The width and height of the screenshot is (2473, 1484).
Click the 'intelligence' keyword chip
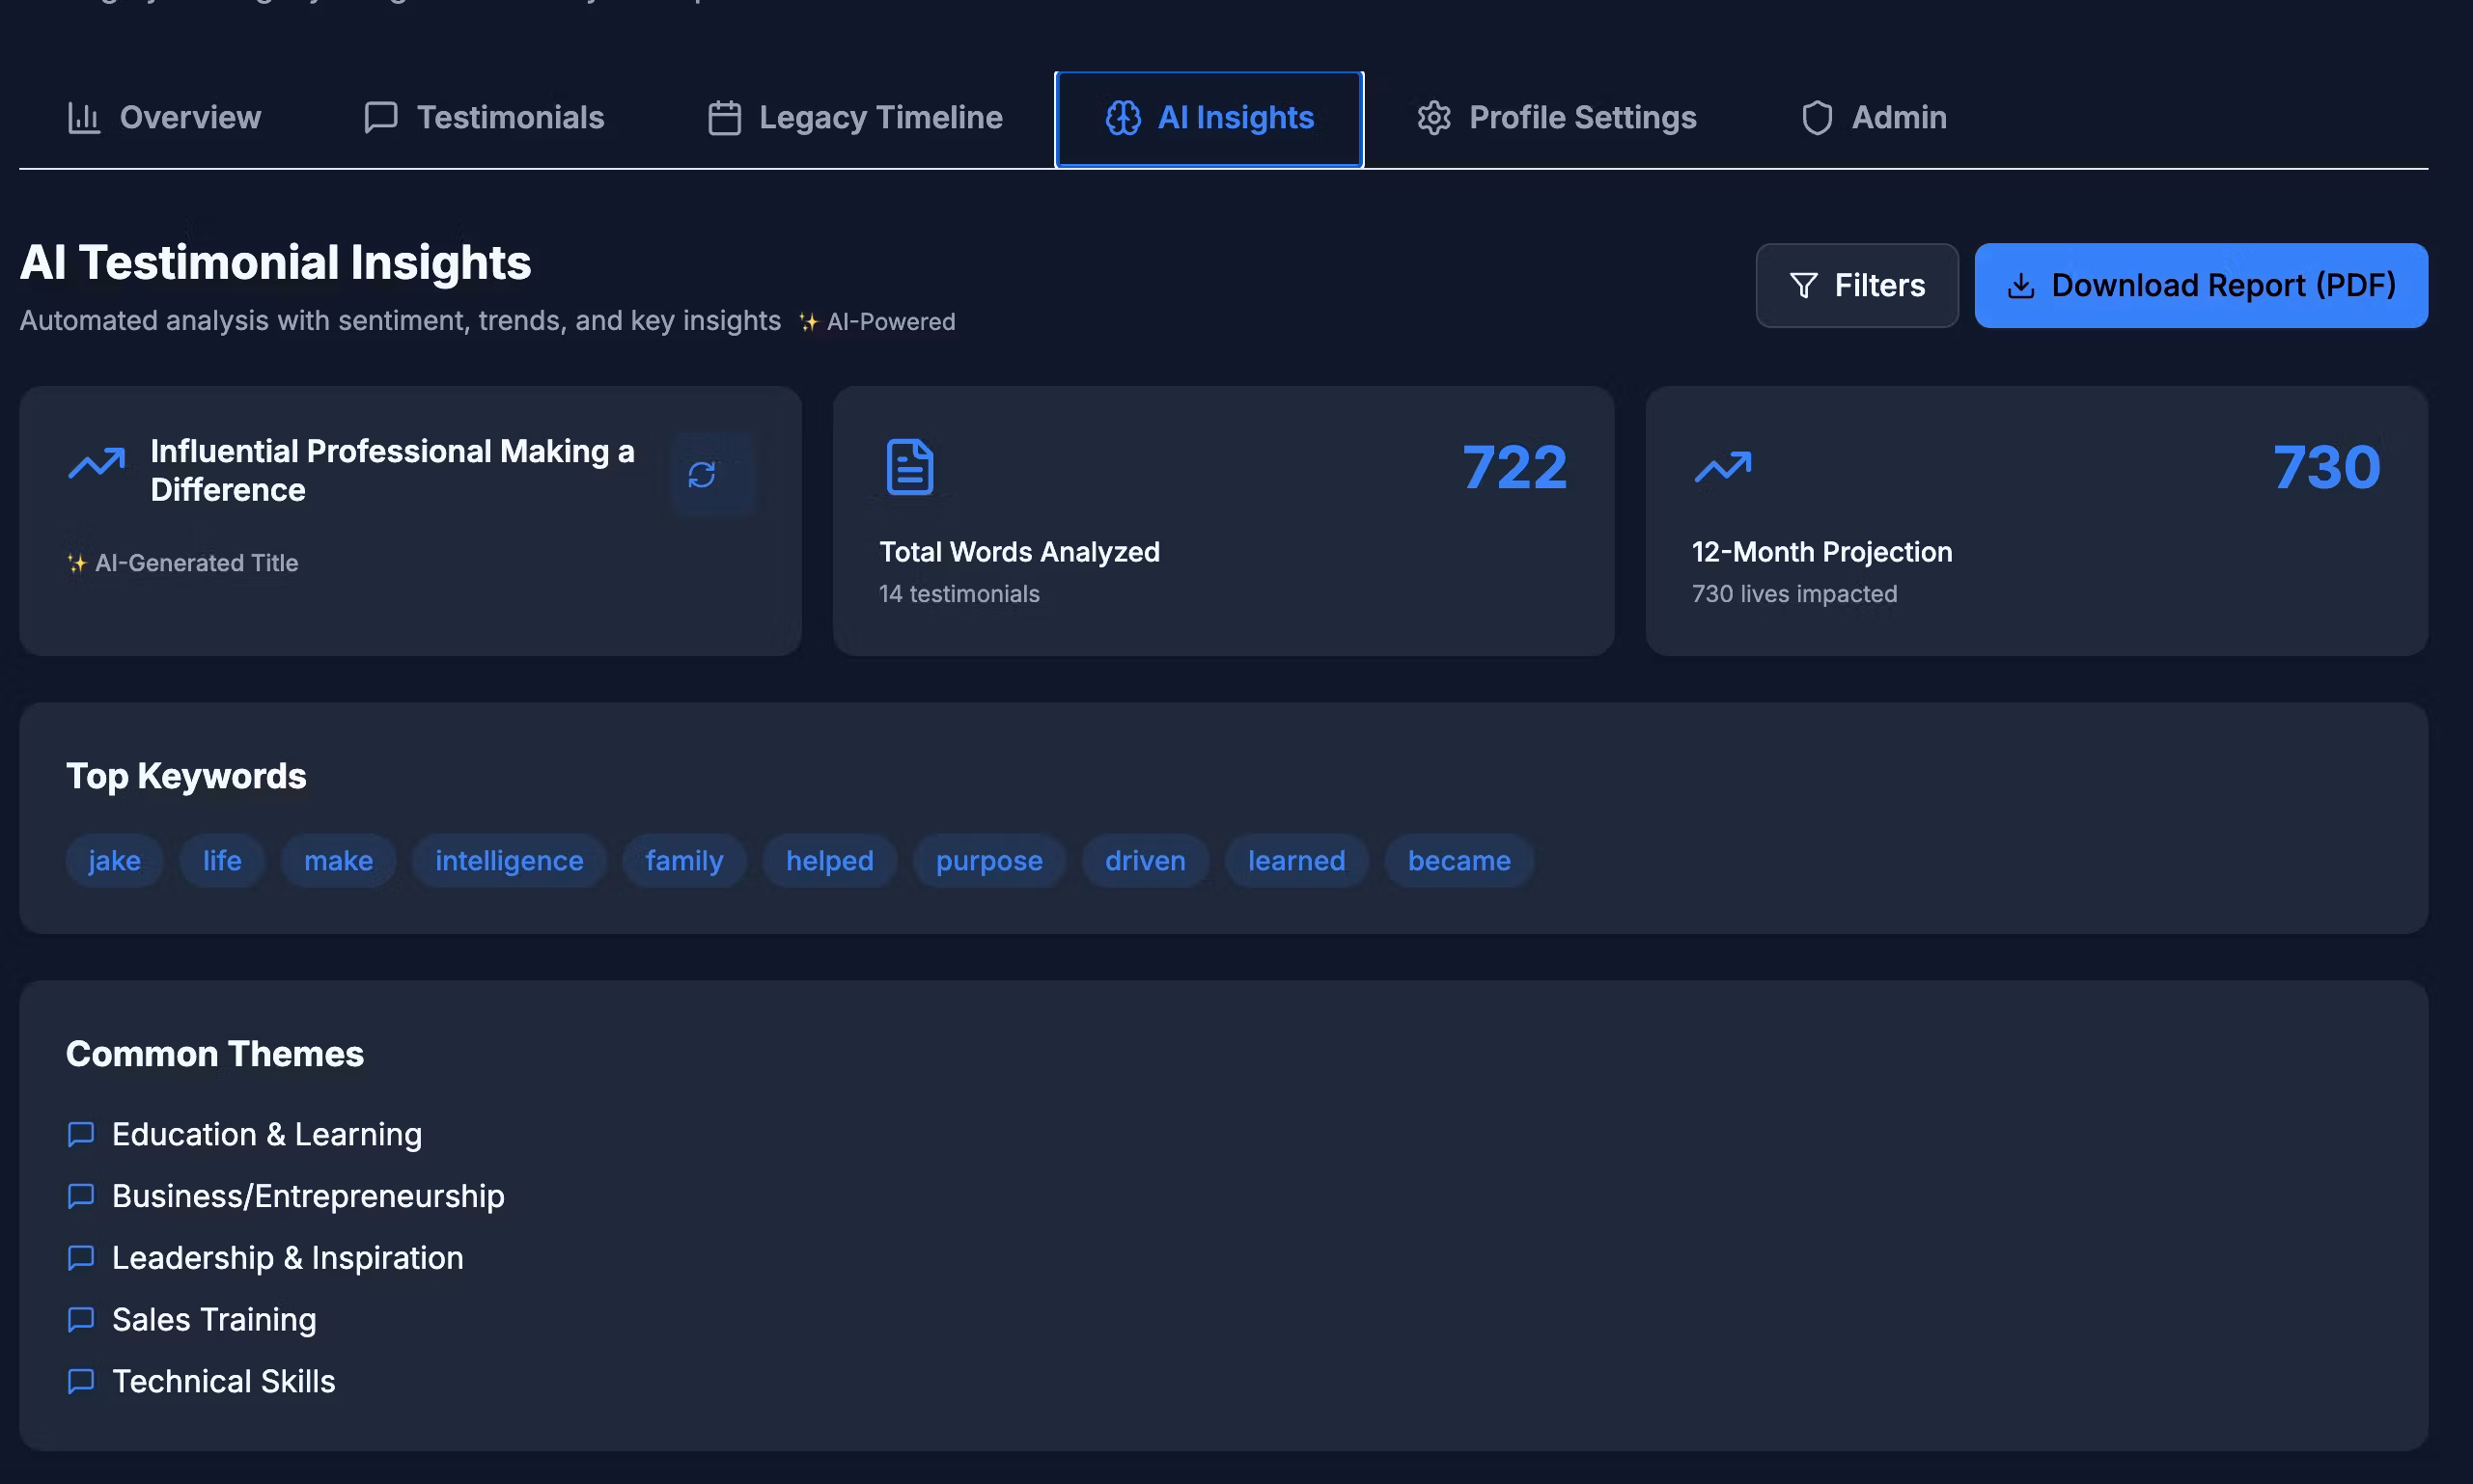tap(510, 860)
